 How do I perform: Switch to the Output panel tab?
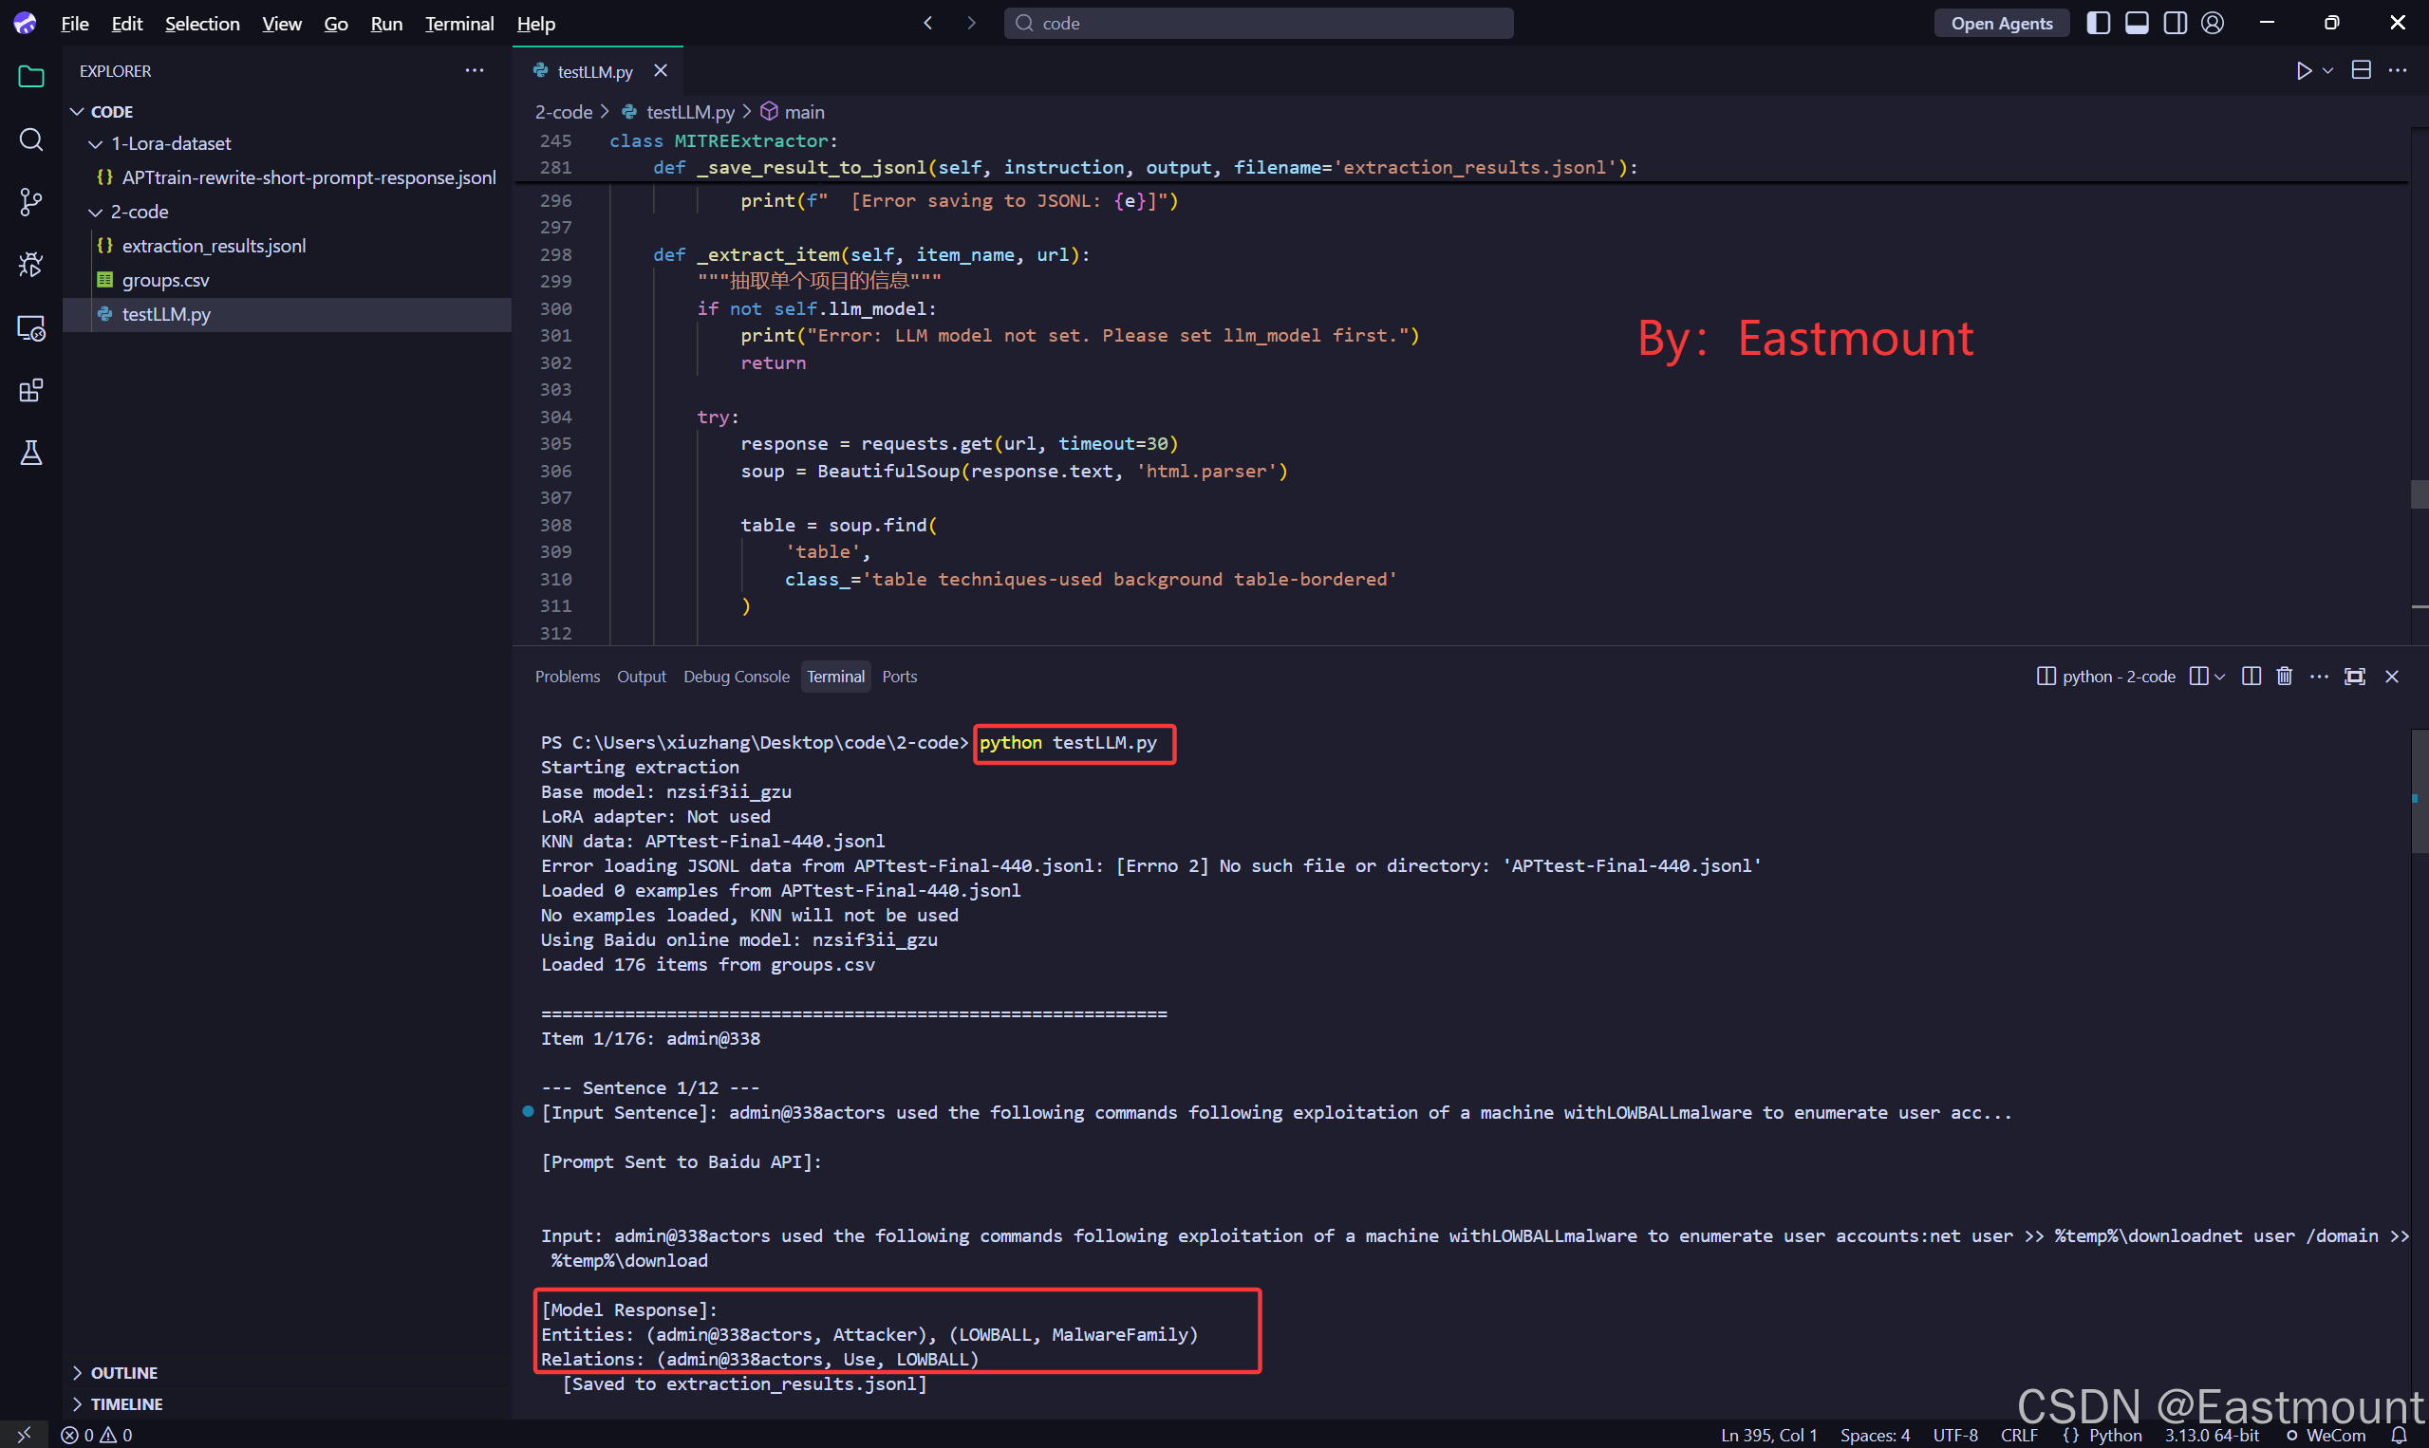pos(641,677)
